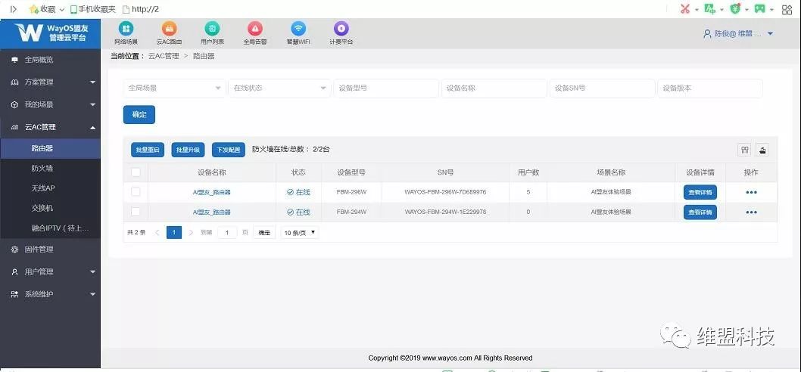Focus the 设备SN号 input field

(603, 88)
